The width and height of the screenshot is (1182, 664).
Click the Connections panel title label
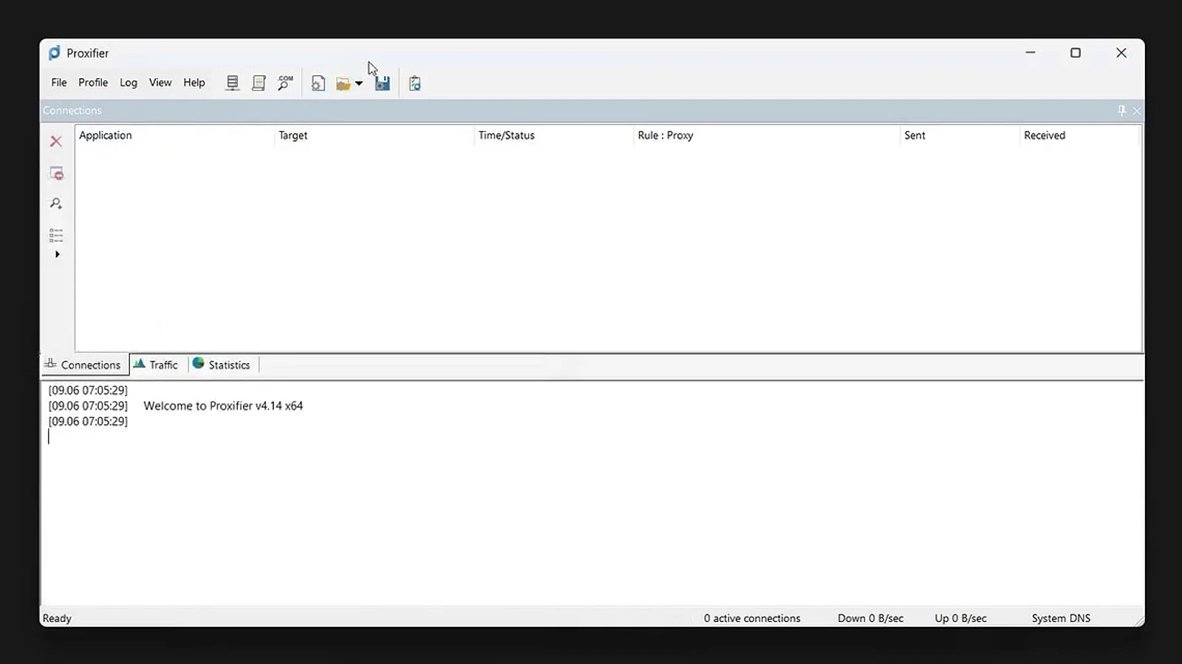click(x=72, y=111)
